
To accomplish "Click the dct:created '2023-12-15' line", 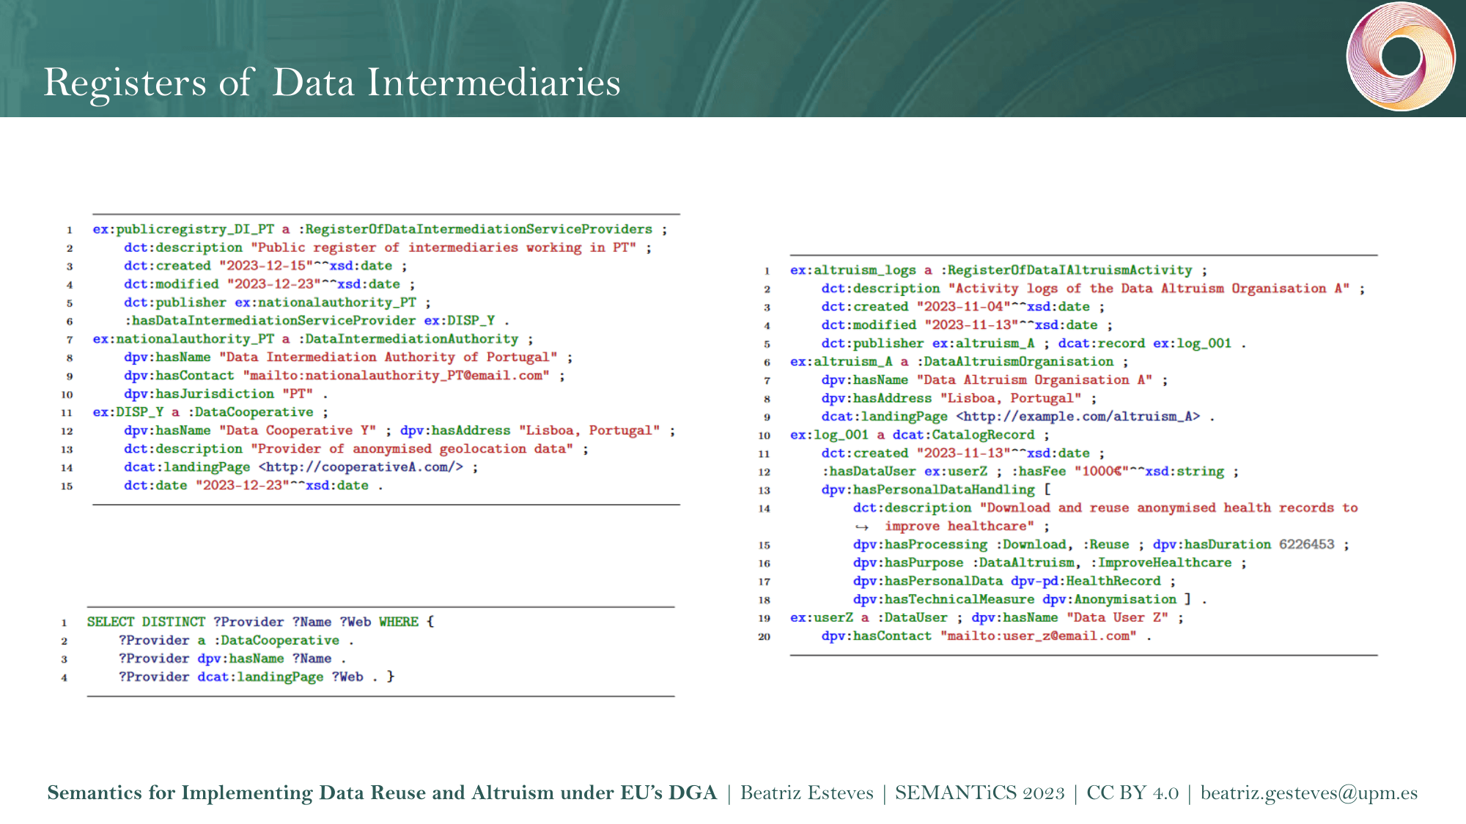I will (265, 266).
